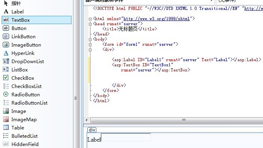Click the DropDownList toolbox entry text
263x148 pixels.
click(28, 62)
